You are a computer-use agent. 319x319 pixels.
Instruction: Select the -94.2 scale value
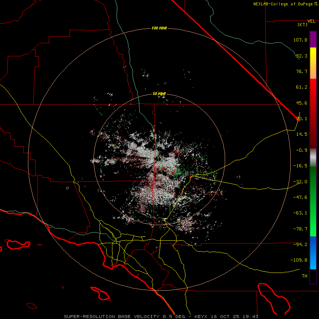point(300,244)
